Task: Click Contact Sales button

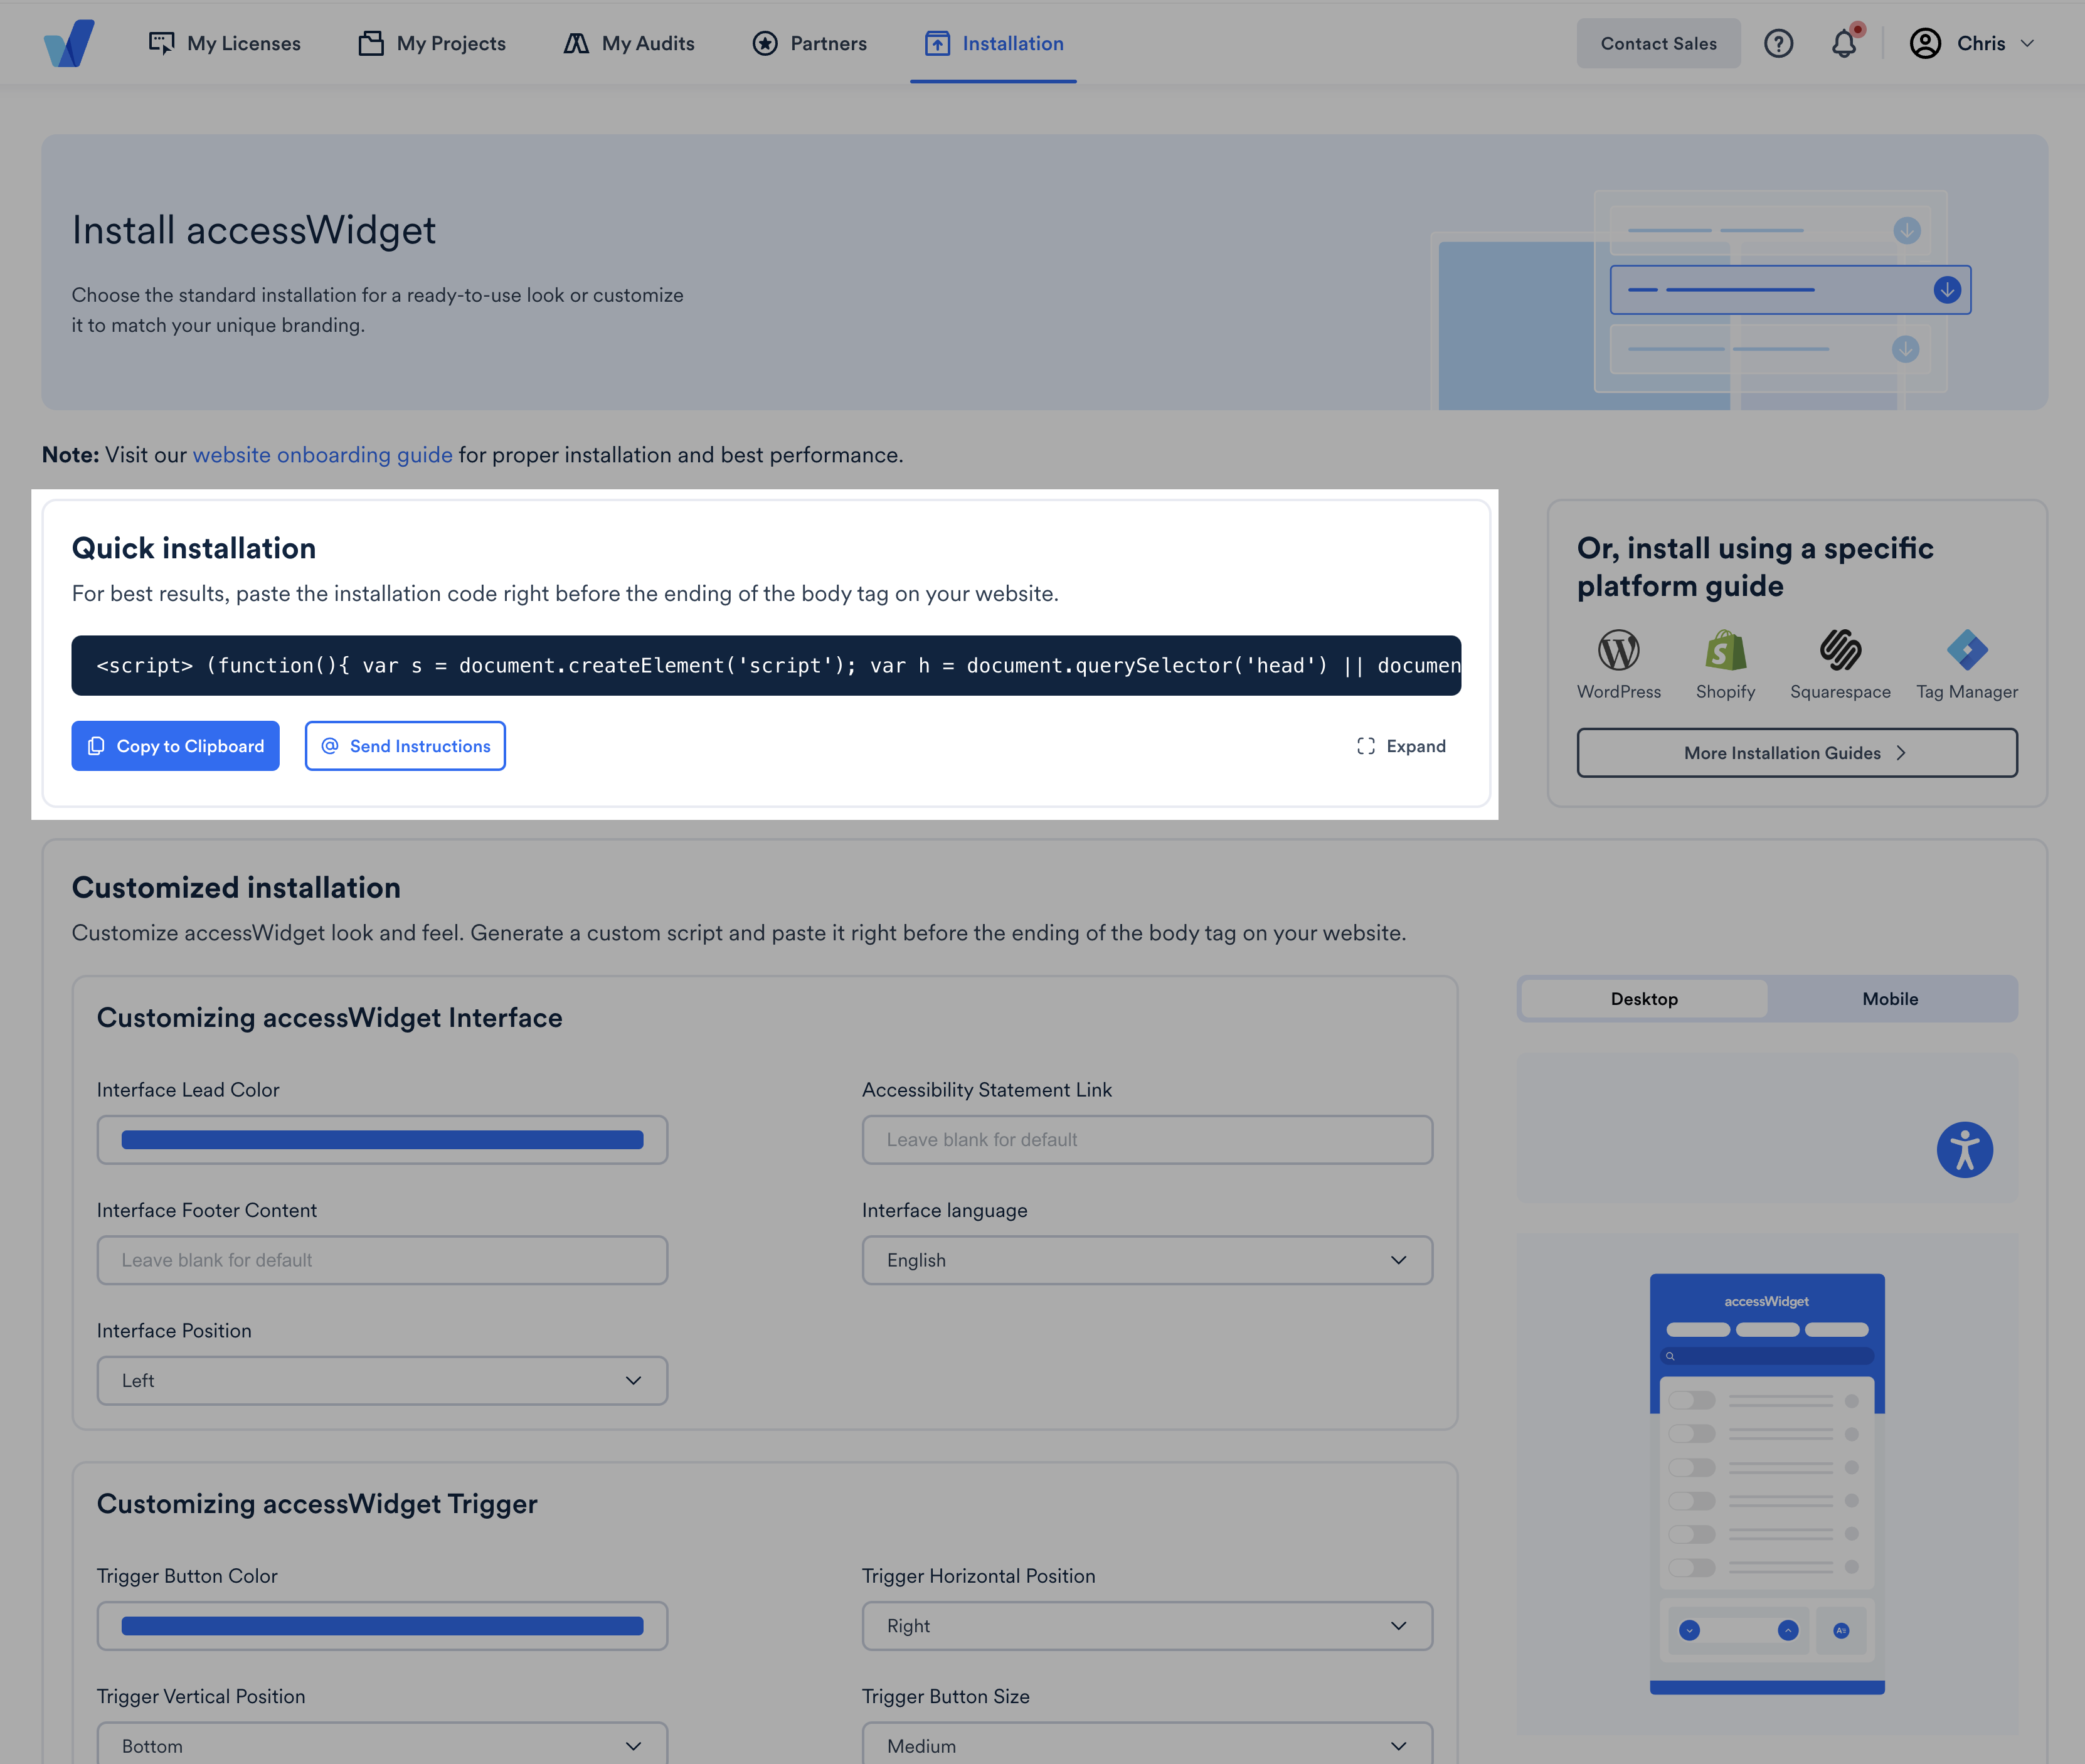Action: (x=1658, y=43)
